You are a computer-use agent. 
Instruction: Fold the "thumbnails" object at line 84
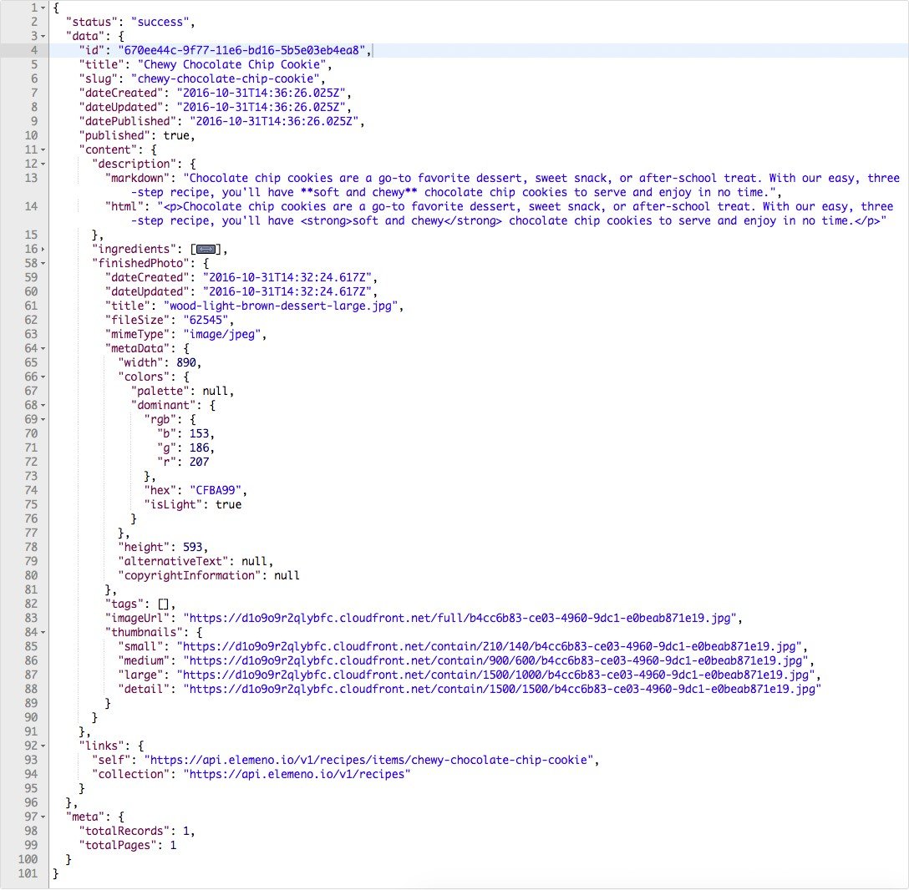(43, 633)
